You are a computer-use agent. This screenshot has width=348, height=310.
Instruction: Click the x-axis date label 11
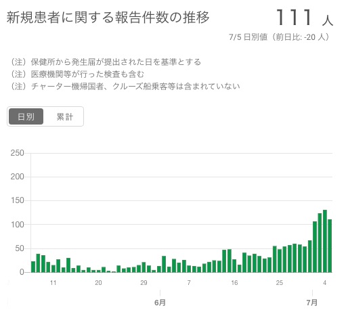tap(53, 283)
